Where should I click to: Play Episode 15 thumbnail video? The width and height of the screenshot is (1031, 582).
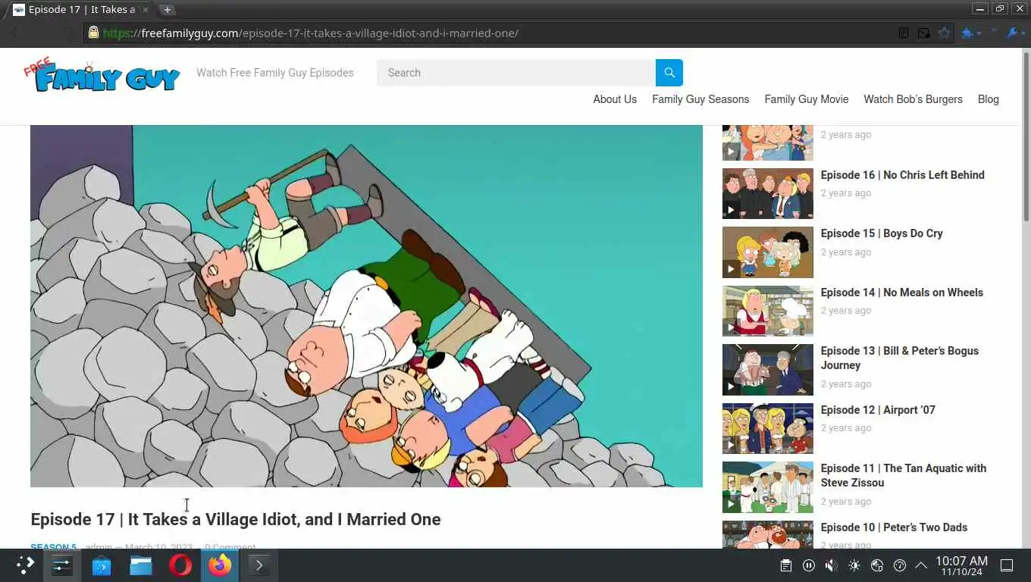tap(767, 252)
